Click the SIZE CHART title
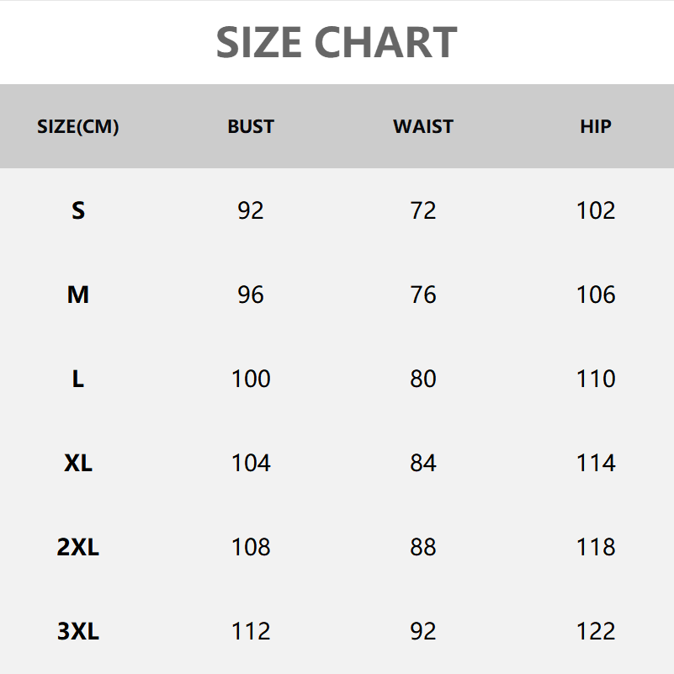 pos(337,42)
